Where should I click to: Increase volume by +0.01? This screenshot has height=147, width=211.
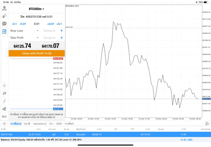[x=50, y=24]
